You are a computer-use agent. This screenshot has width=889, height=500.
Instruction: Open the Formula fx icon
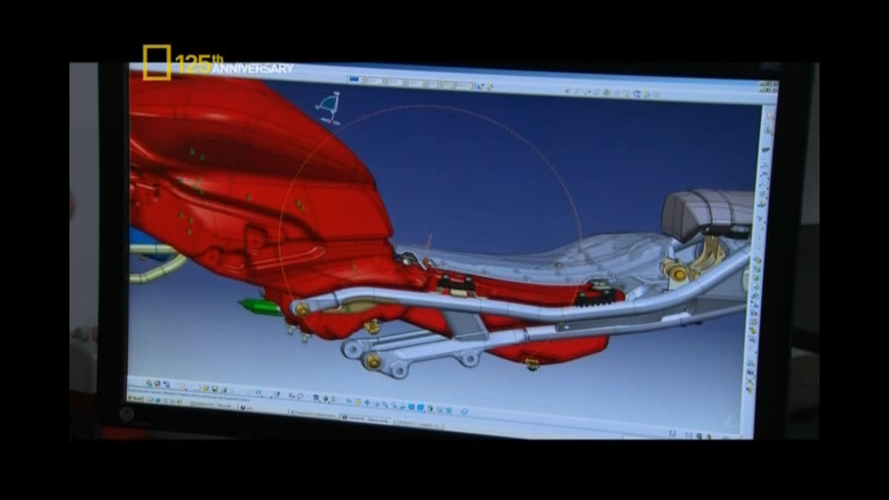coord(292,395)
